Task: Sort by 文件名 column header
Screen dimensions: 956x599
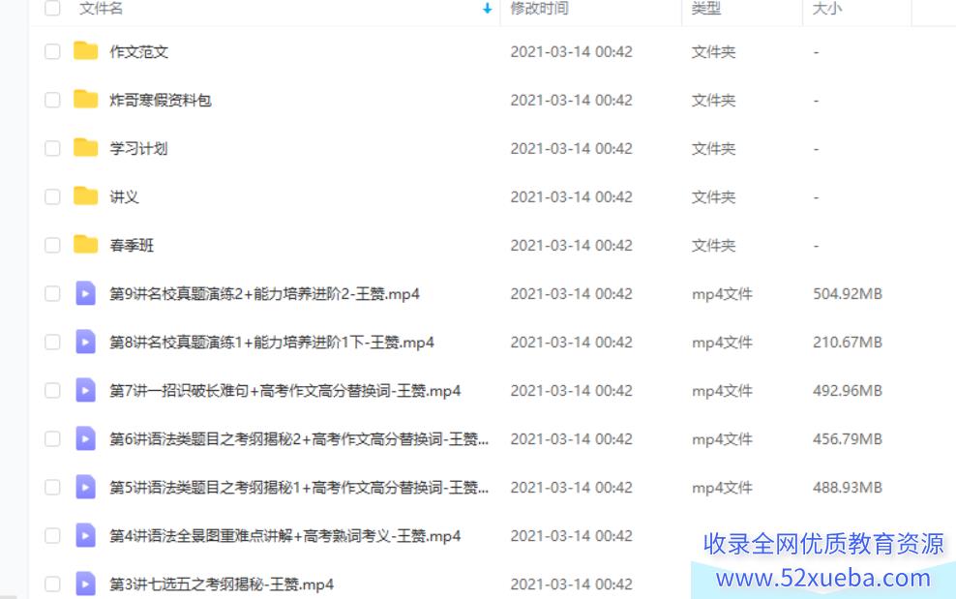Action: coord(102,8)
